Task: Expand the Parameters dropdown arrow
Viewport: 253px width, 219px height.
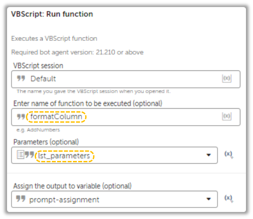Action: click(209, 155)
